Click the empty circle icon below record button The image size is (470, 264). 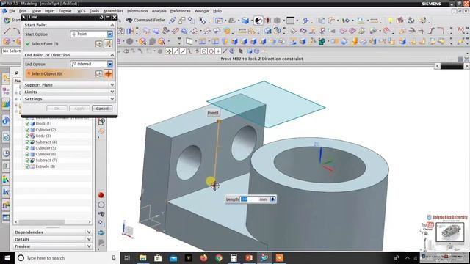click(x=101, y=205)
